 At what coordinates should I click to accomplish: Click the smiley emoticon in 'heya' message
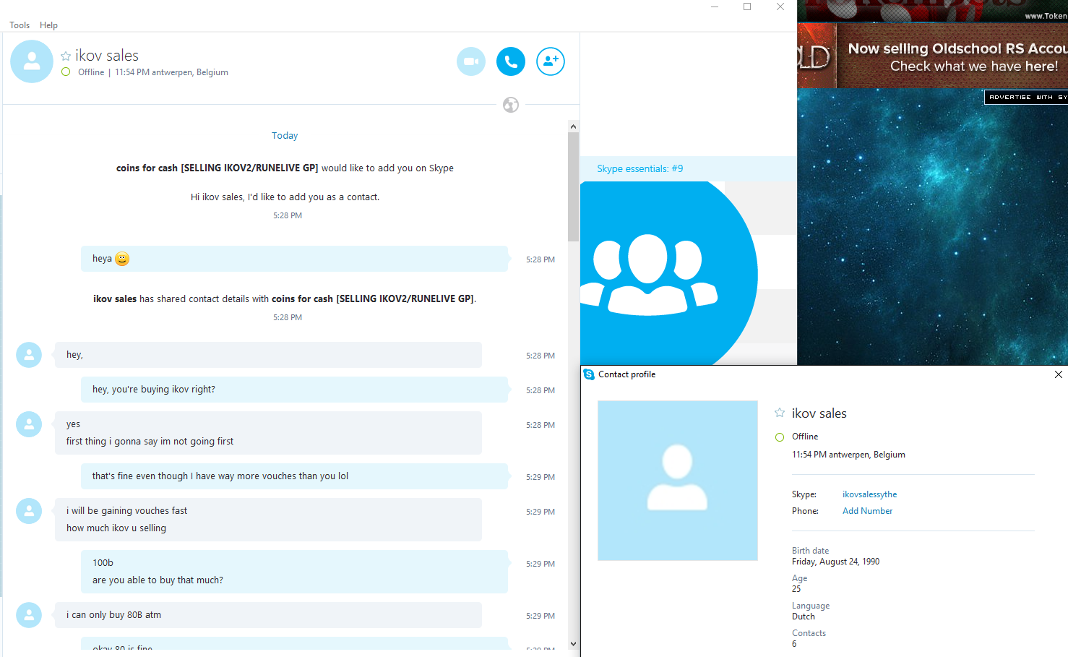click(x=122, y=259)
